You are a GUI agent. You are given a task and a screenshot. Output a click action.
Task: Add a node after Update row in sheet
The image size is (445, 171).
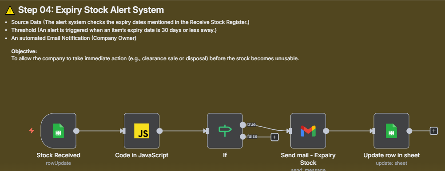click(x=433, y=131)
